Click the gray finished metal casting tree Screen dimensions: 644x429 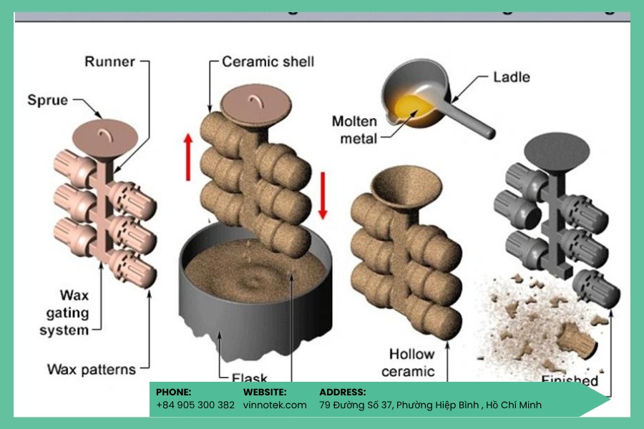click(557, 220)
